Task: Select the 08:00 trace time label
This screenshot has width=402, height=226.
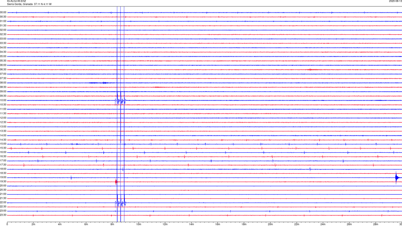Action: point(3,83)
